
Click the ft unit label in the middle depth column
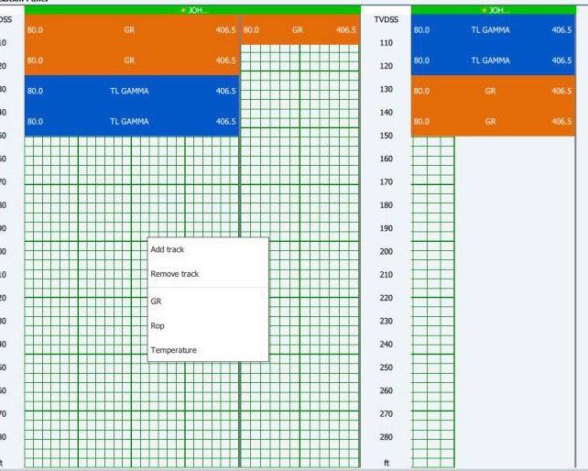coord(387,463)
